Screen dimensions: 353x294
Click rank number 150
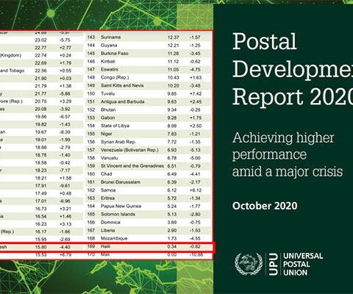(x=91, y=93)
